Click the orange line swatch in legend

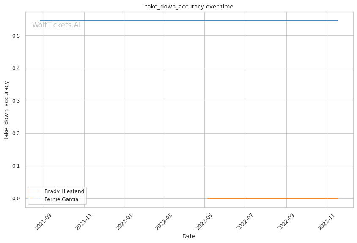pyautogui.click(x=36, y=199)
